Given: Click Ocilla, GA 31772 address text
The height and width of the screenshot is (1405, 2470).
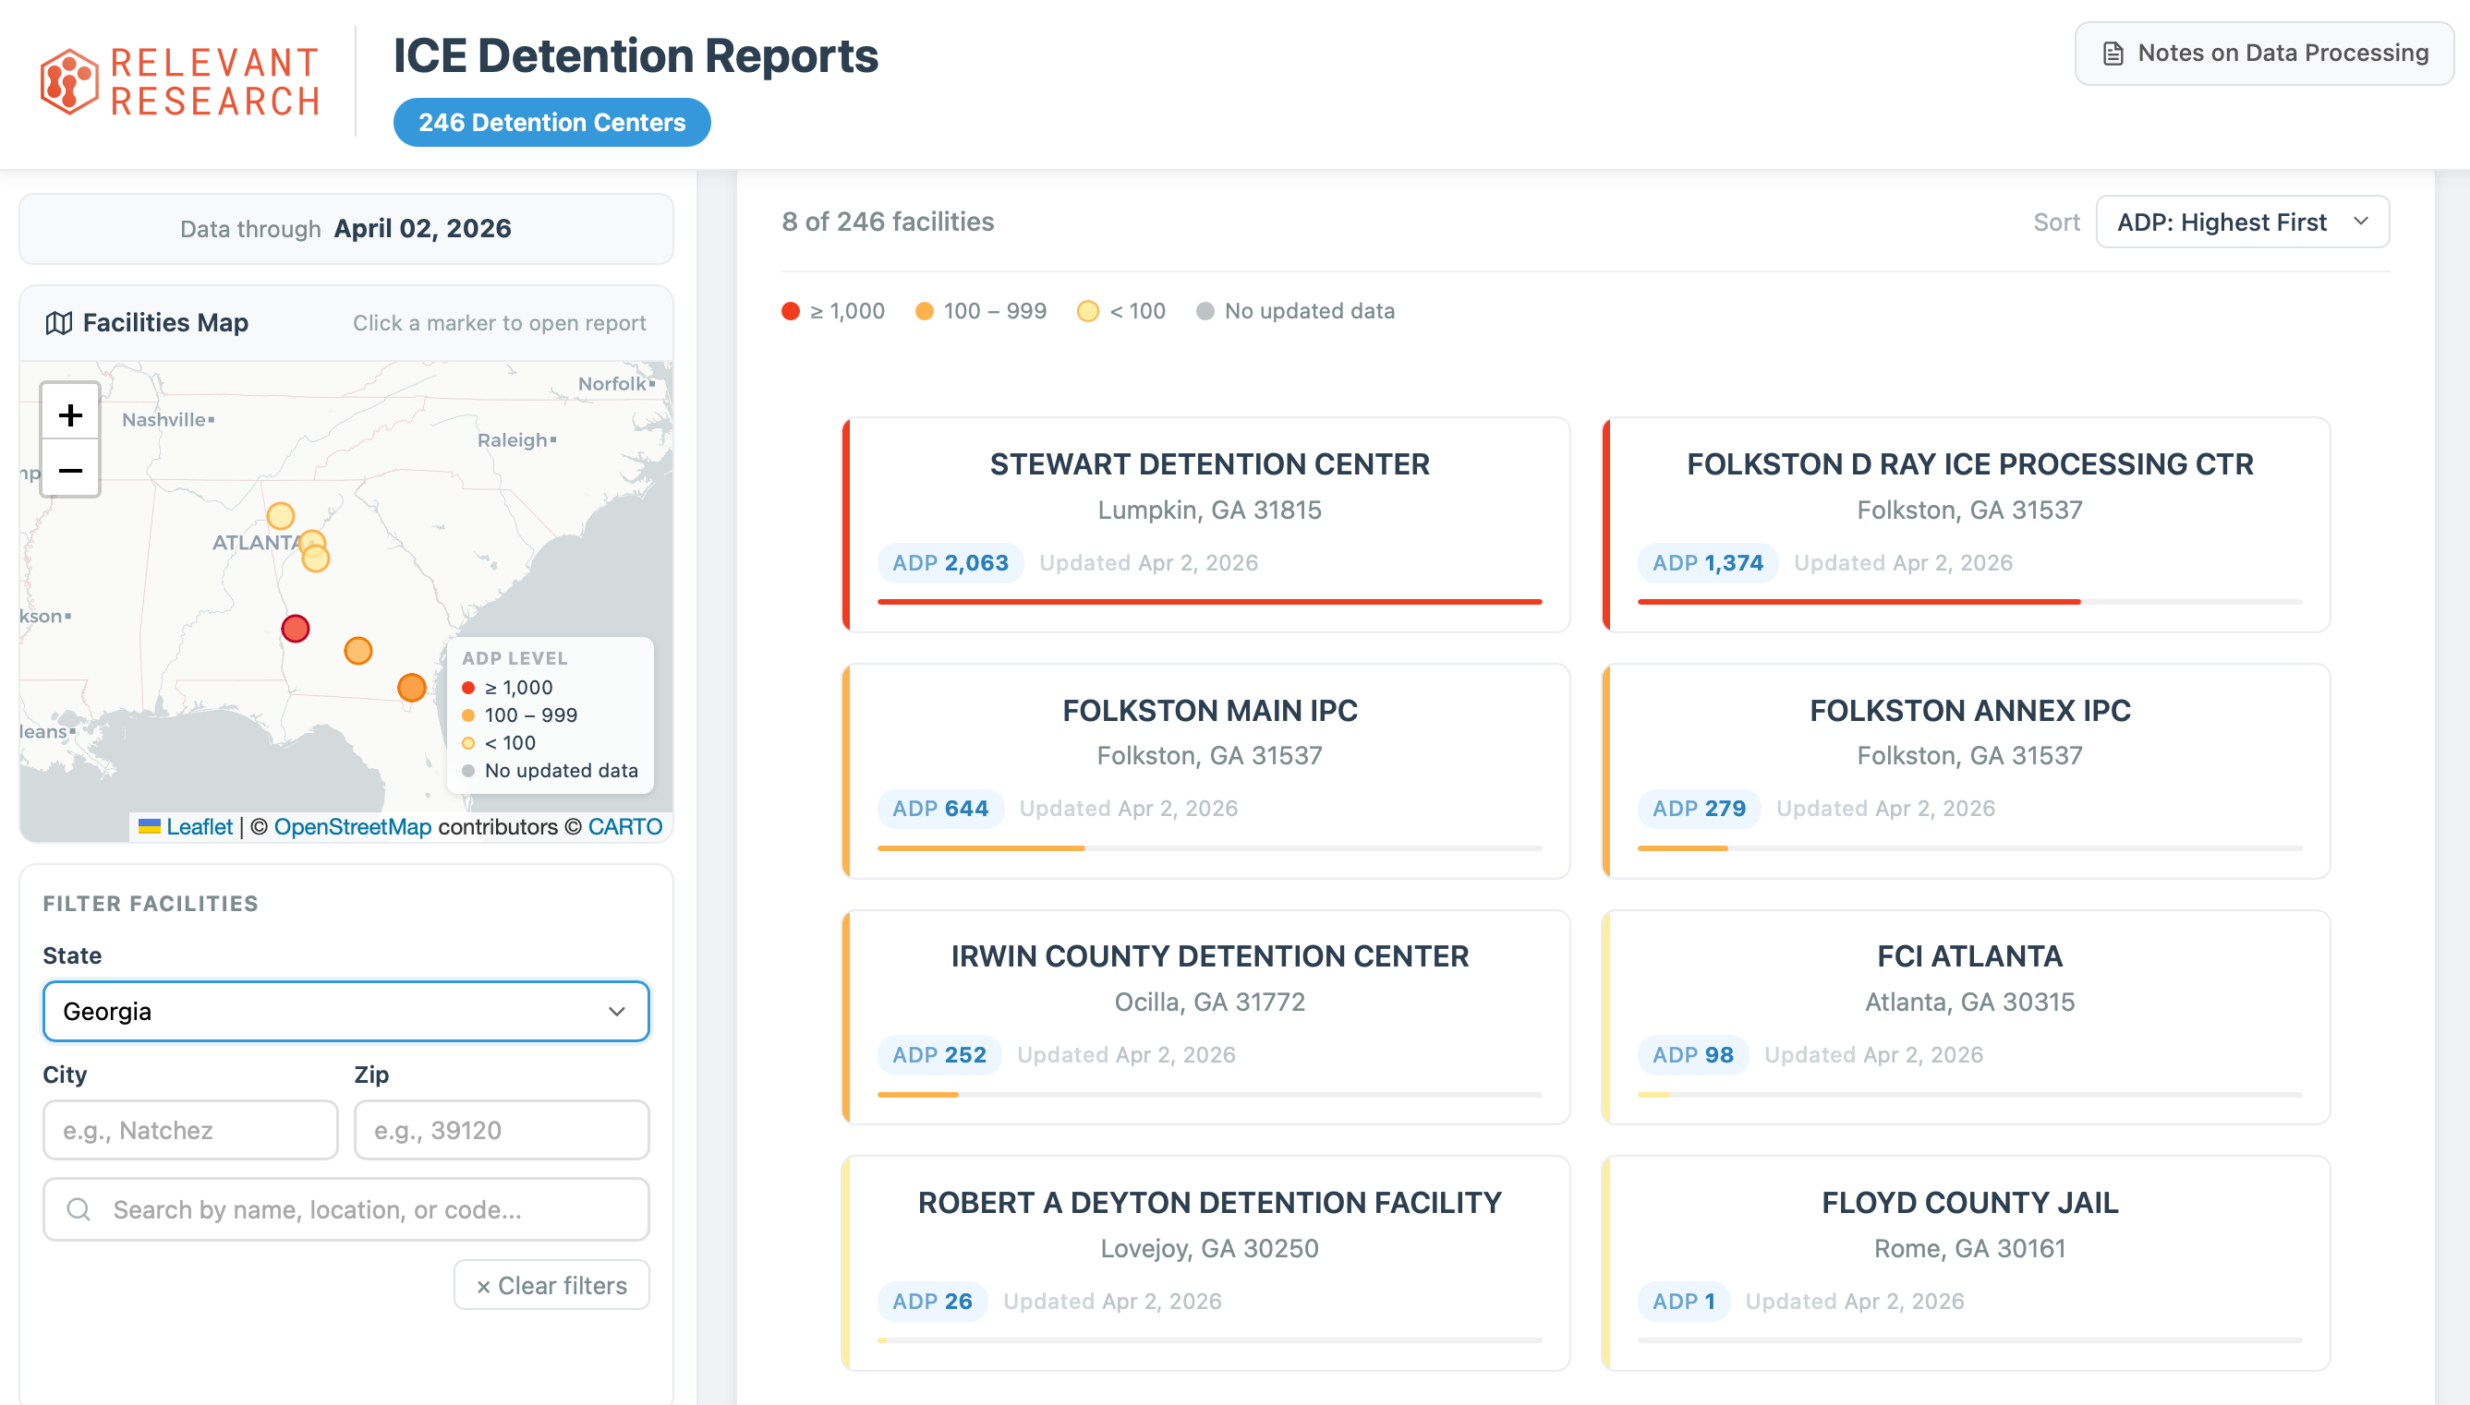Looking at the screenshot, I should point(1209,1002).
